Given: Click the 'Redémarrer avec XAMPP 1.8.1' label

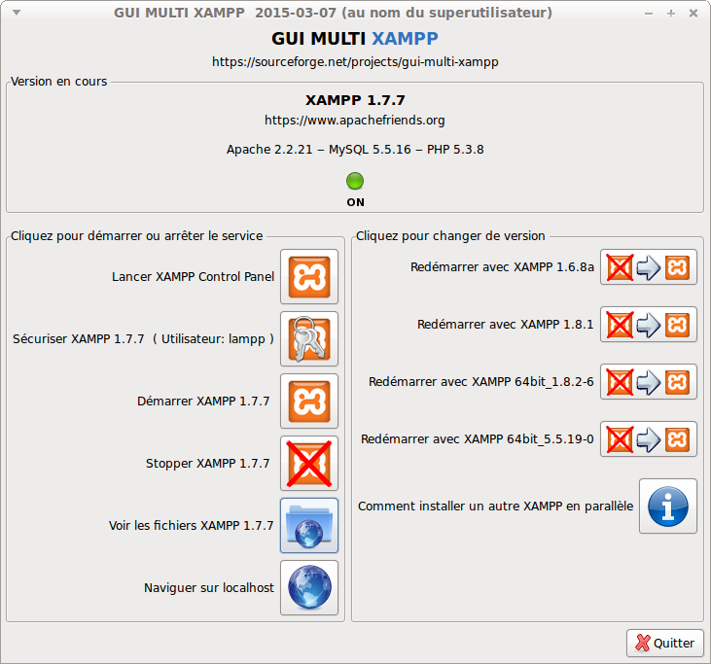Looking at the screenshot, I should 505,325.
